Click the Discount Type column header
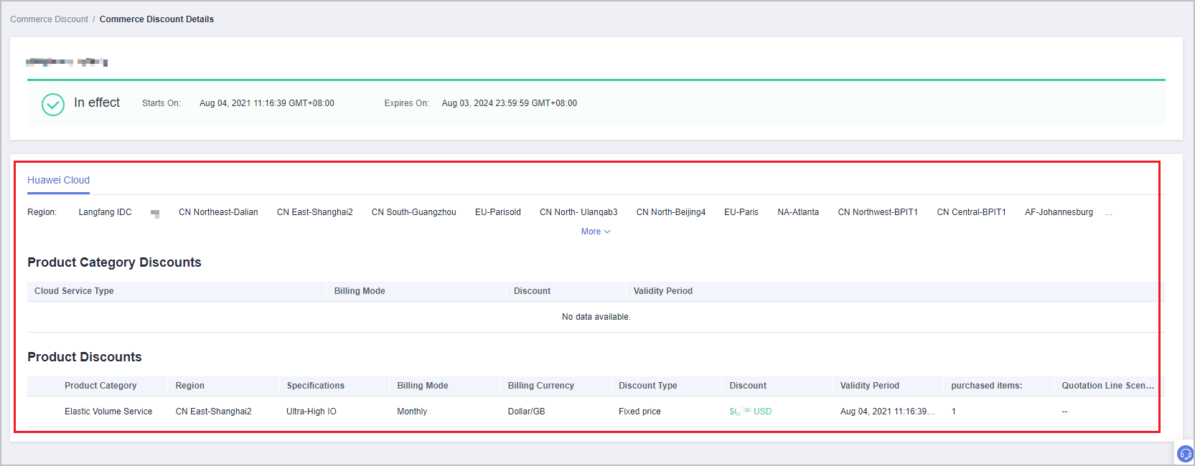1195x466 pixels. [648, 386]
